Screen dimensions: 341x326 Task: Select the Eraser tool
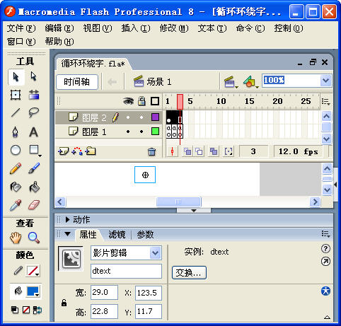point(34,205)
